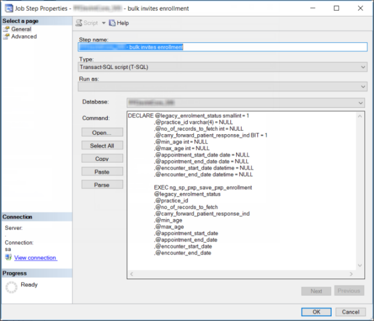Click the Progress spinner icon

click(x=11, y=287)
